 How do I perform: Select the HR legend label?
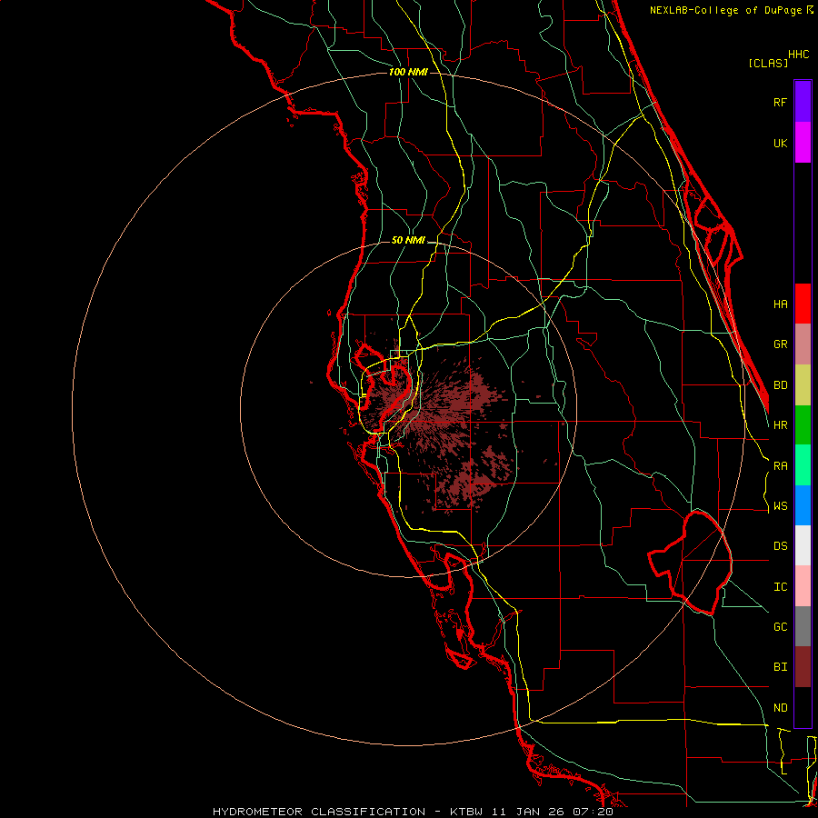(x=780, y=424)
